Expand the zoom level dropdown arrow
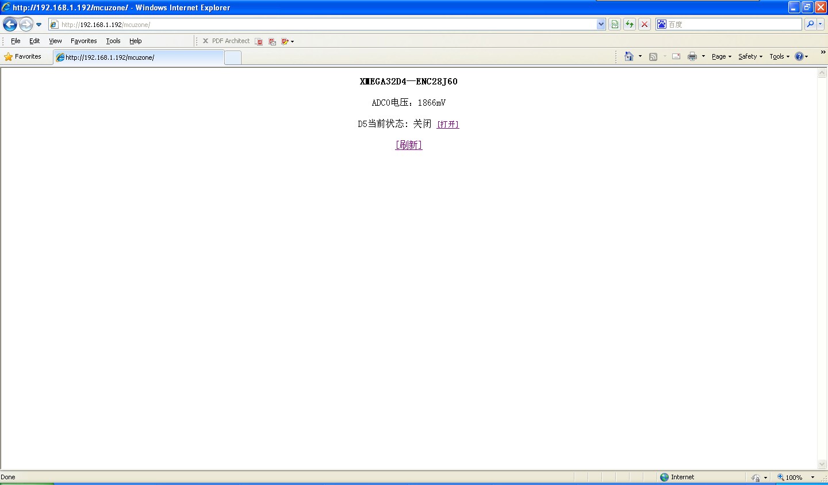This screenshot has height=485, width=828. click(x=812, y=478)
